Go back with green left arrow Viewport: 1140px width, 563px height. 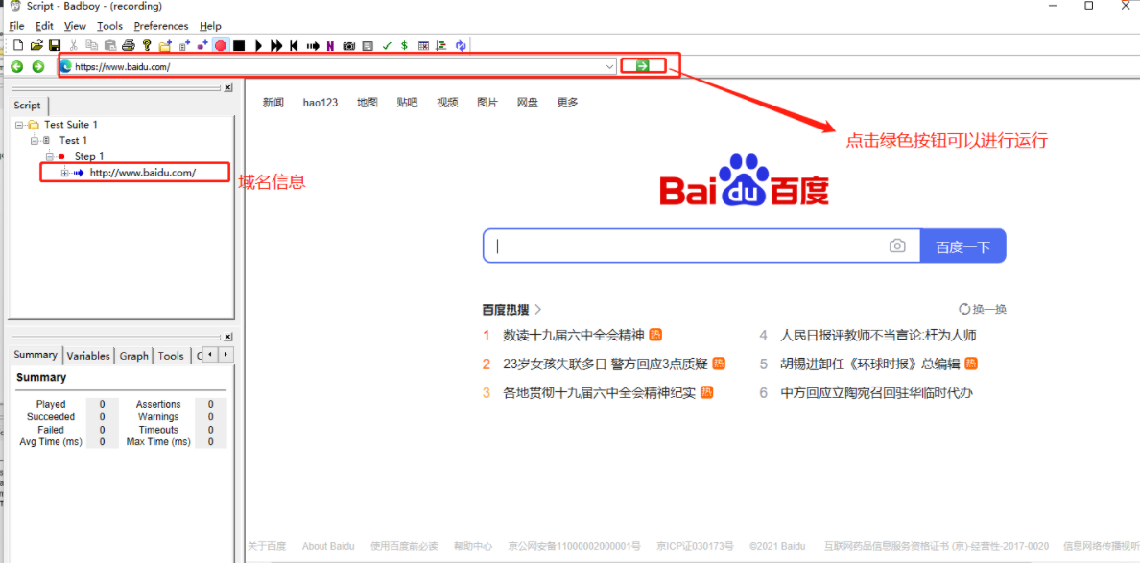point(16,67)
